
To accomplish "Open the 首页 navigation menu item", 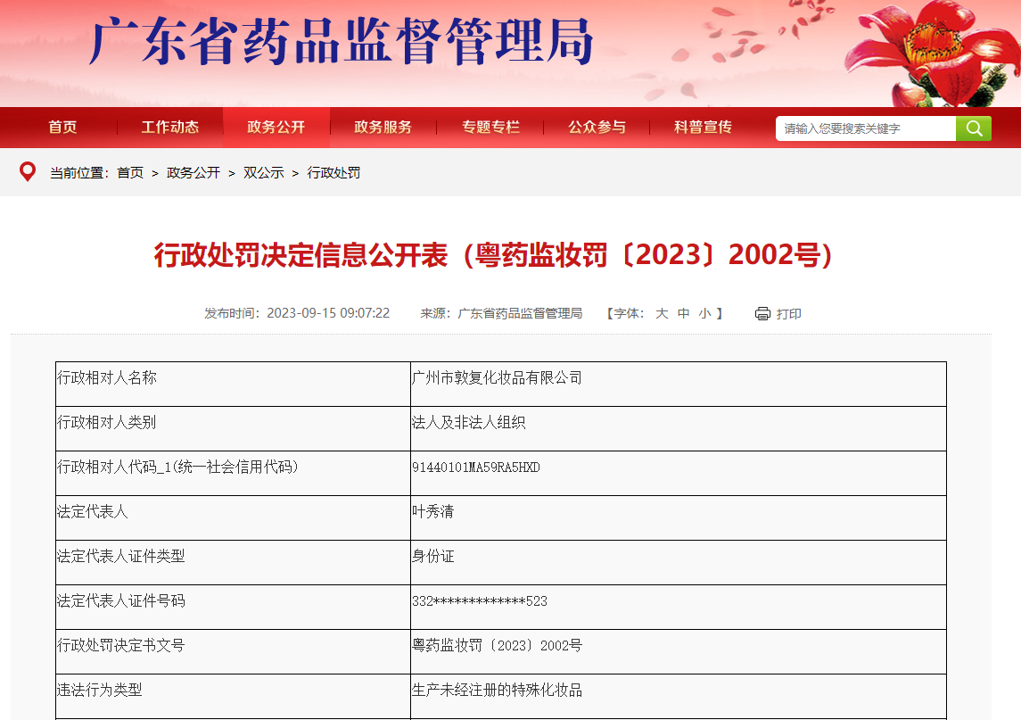I will click(62, 127).
